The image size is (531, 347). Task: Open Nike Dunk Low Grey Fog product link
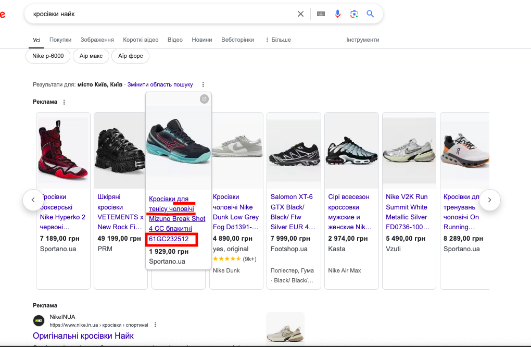236,212
